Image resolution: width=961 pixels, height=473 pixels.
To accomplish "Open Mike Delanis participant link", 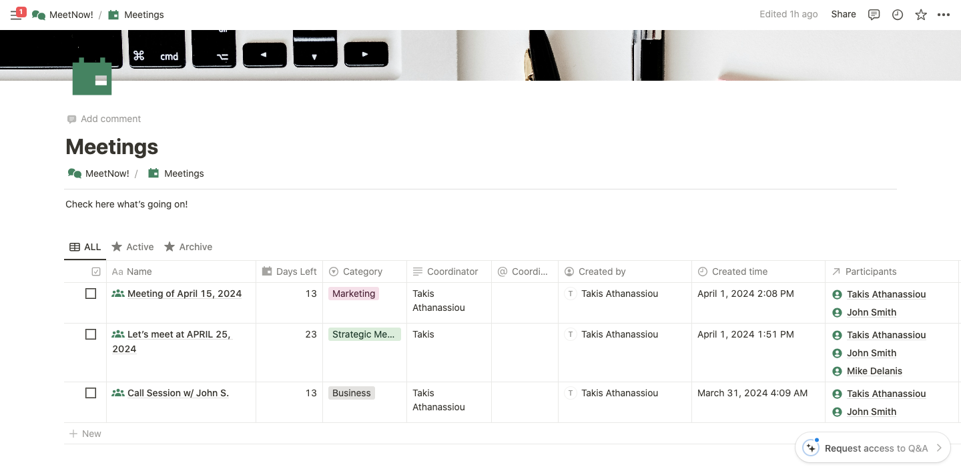I will 874,371.
